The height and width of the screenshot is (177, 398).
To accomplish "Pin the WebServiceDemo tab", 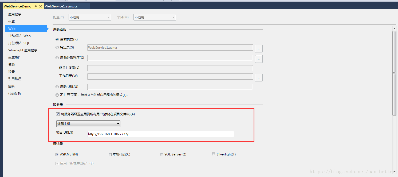I will (x=36, y=6).
